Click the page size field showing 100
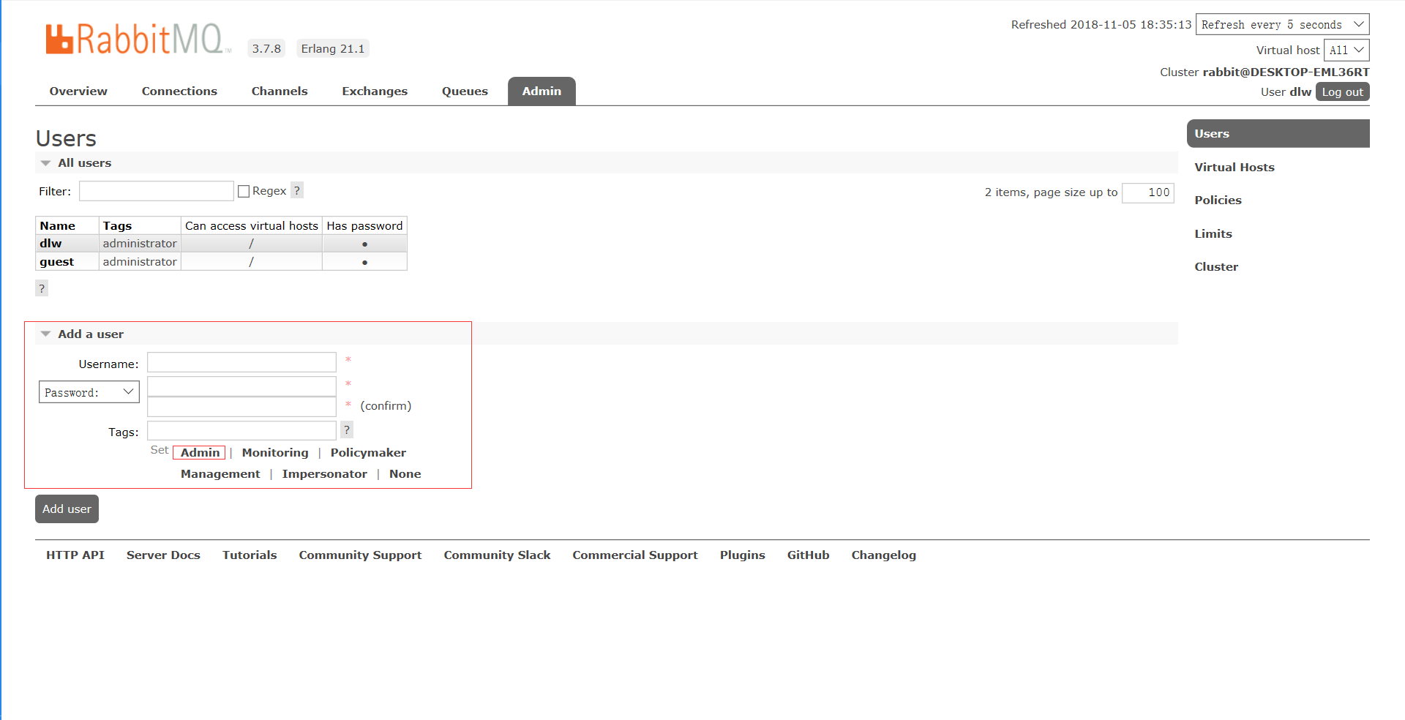This screenshot has height=720, width=1405. click(x=1147, y=192)
